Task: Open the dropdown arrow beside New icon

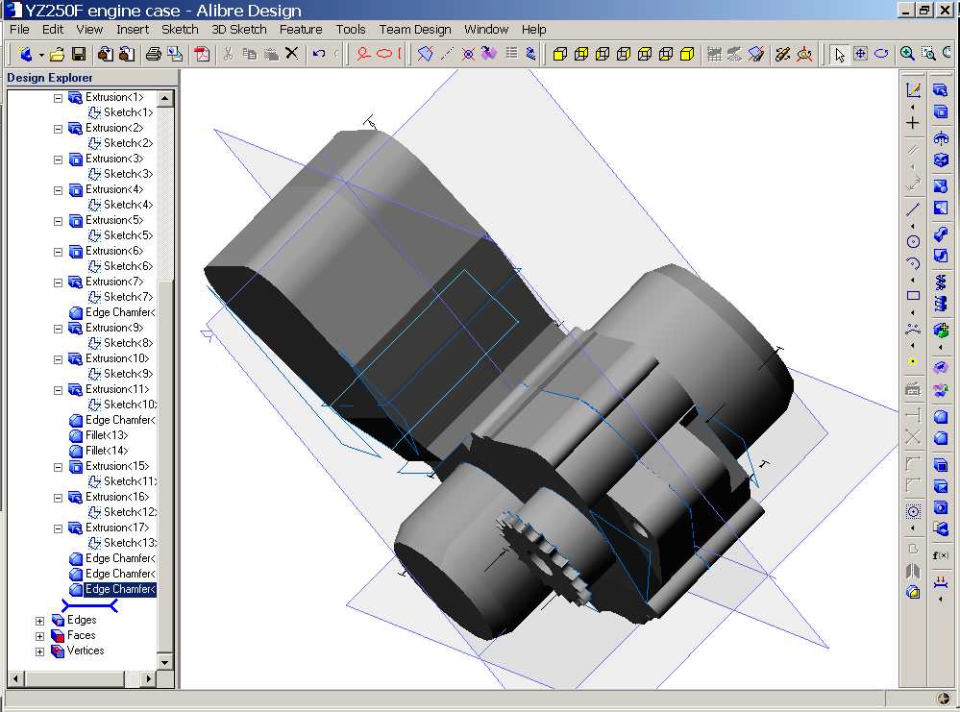Action: pos(41,55)
